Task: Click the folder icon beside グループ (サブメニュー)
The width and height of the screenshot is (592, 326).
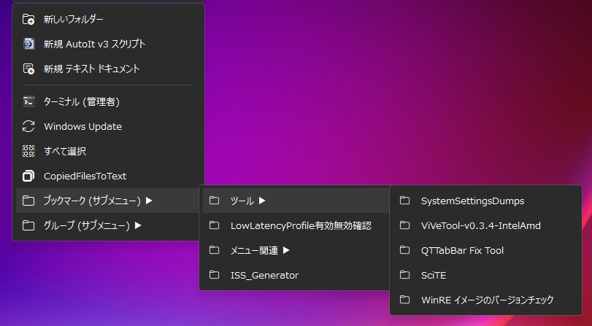Action: point(28,225)
